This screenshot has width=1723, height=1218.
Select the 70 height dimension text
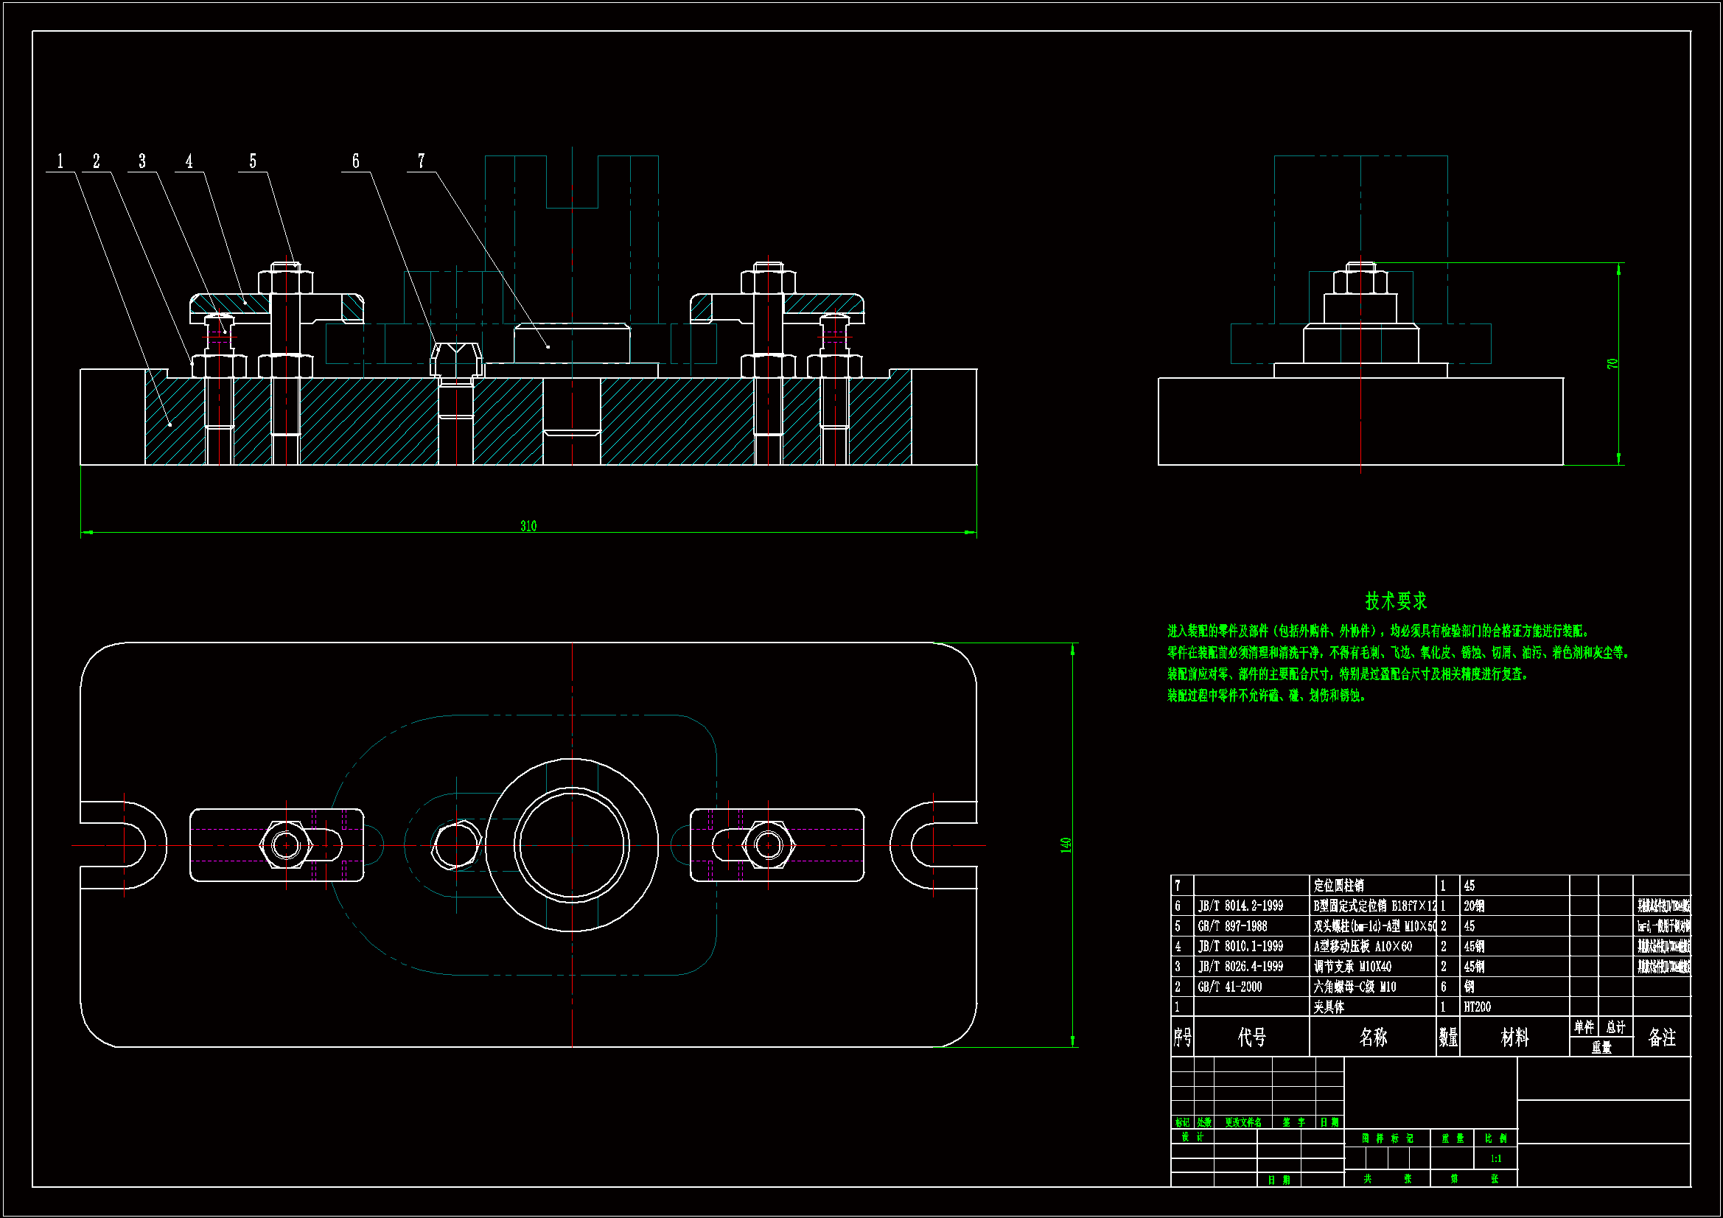(x=1612, y=364)
